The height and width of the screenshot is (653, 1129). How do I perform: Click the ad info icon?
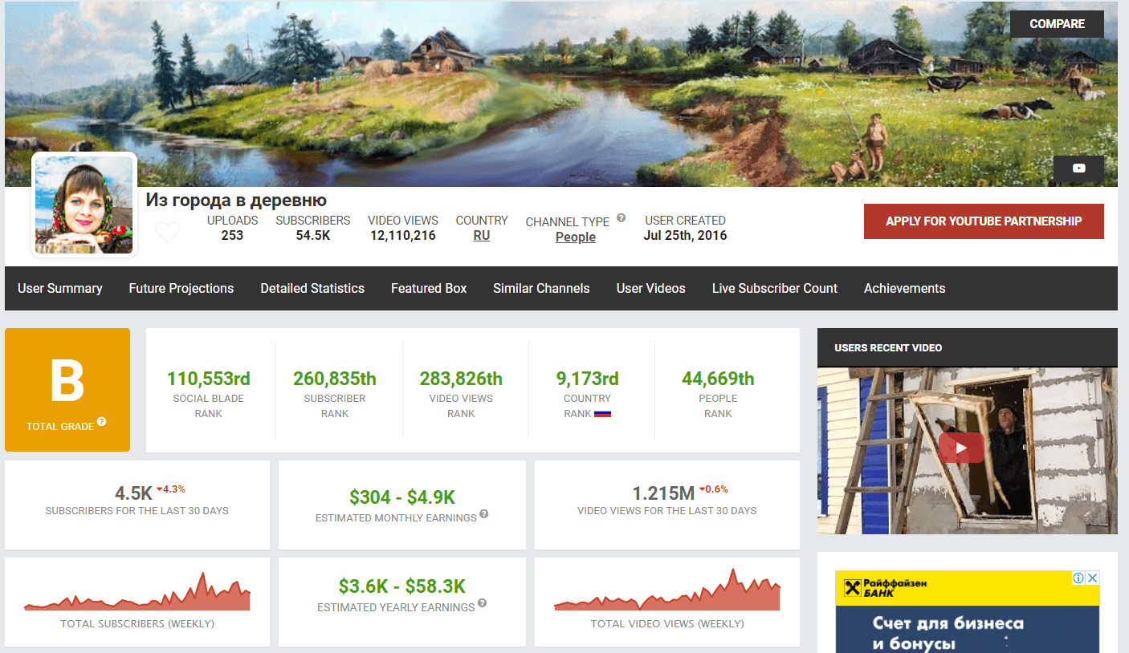click(x=1078, y=578)
